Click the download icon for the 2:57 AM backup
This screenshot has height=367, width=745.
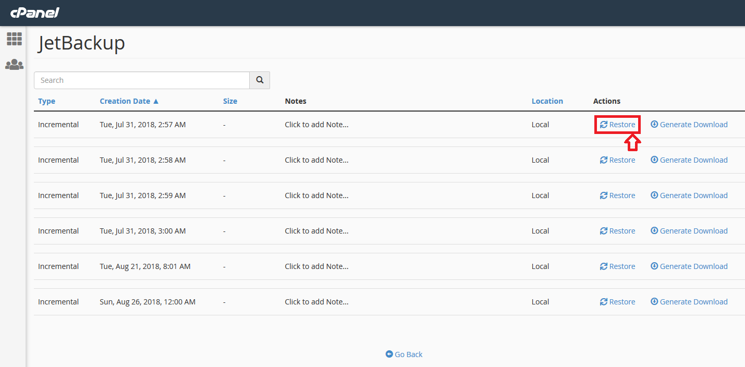[654, 125]
